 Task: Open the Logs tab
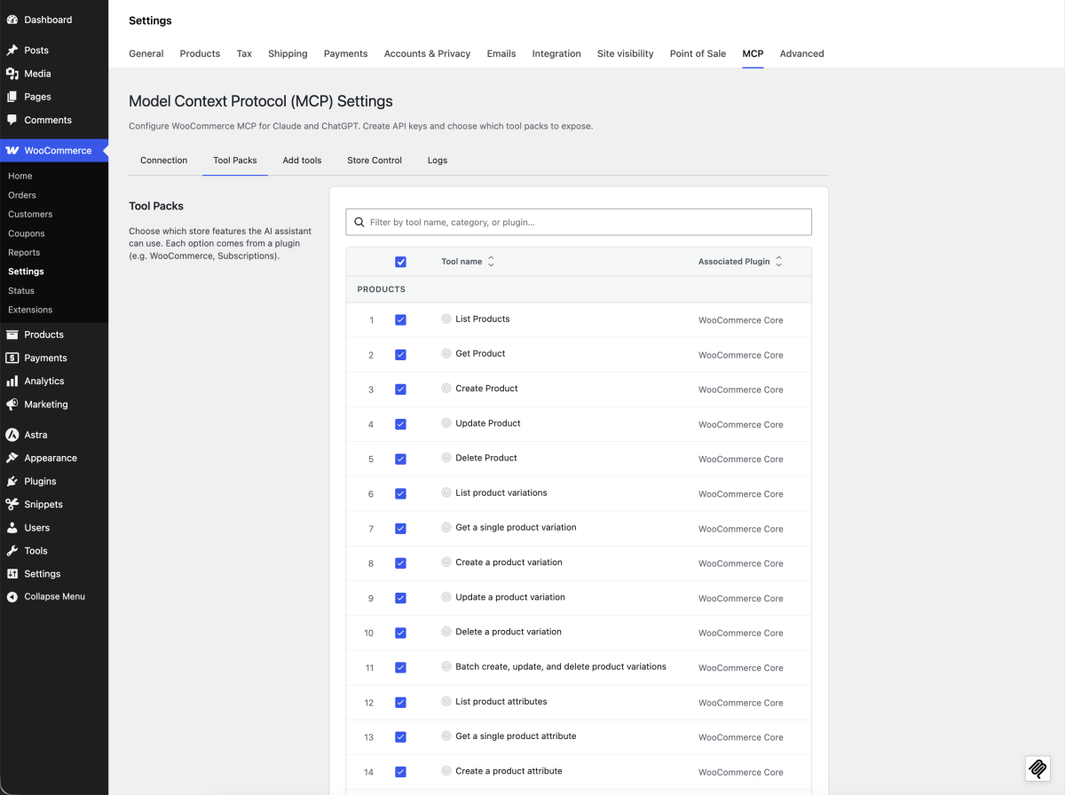(x=438, y=161)
